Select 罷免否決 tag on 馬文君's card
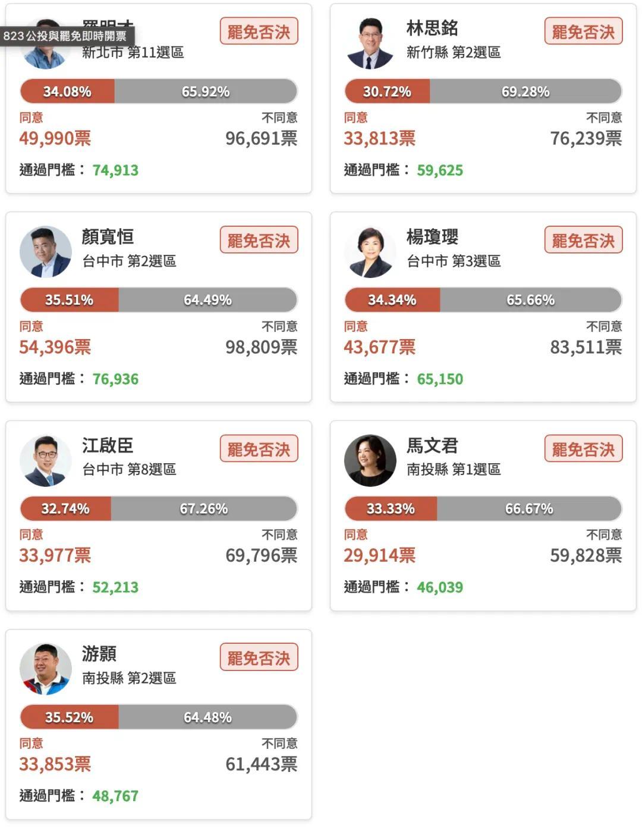The image size is (642, 832). [583, 448]
